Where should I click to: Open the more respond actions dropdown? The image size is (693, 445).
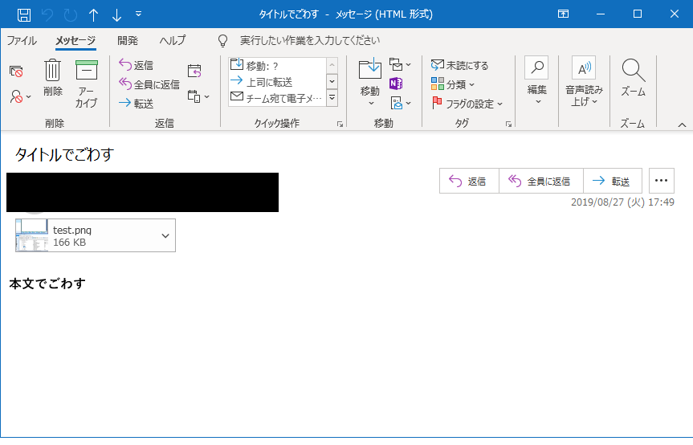click(198, 96)
